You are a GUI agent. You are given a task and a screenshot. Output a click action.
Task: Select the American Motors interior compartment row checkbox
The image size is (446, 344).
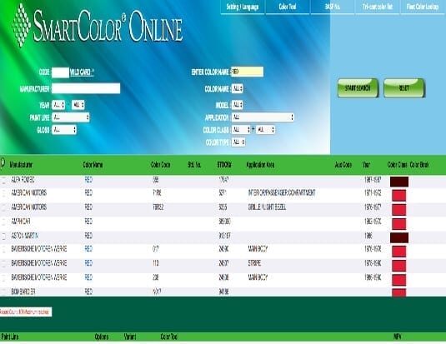[4, 193]
